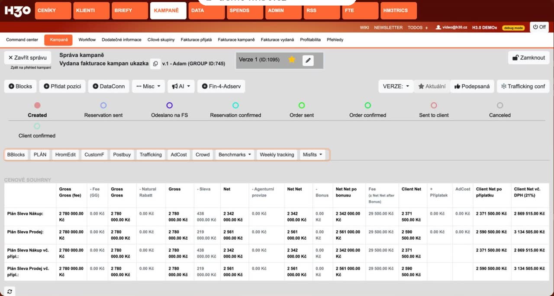
Task: Open the PLÁN view
Action: (40, 154)
